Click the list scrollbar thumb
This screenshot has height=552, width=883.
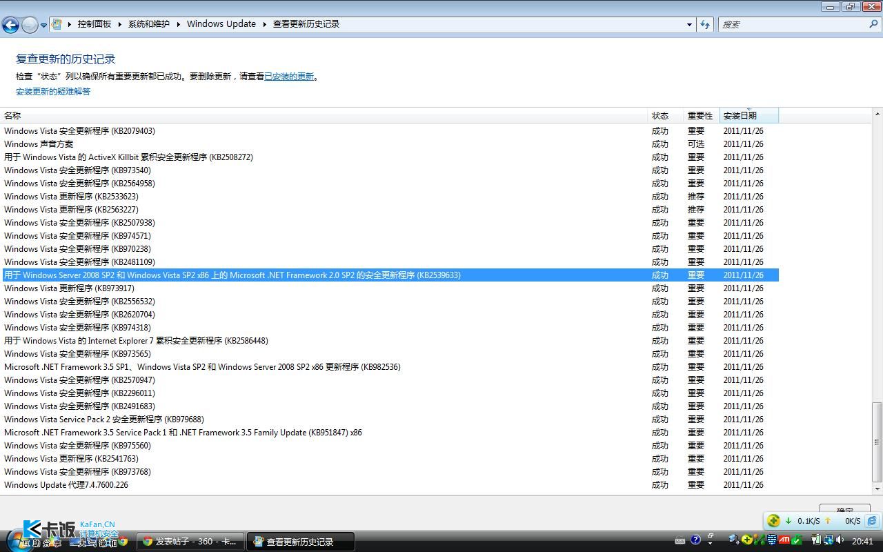tap(877, 442)
